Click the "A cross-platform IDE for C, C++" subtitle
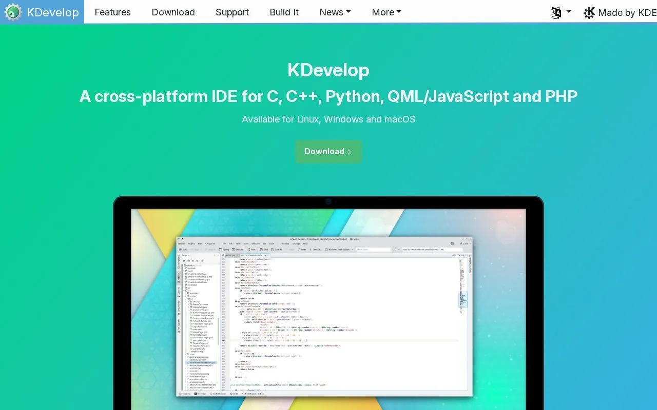657x410 pixels. (328, 96)
